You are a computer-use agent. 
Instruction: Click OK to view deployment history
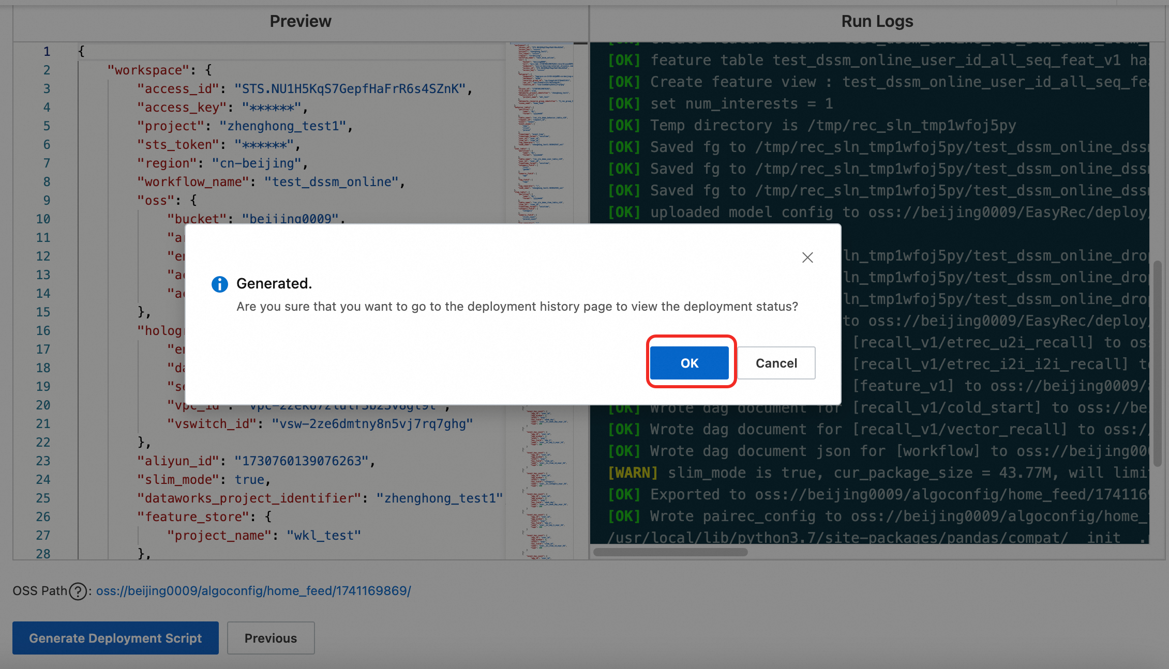point(690,362)
